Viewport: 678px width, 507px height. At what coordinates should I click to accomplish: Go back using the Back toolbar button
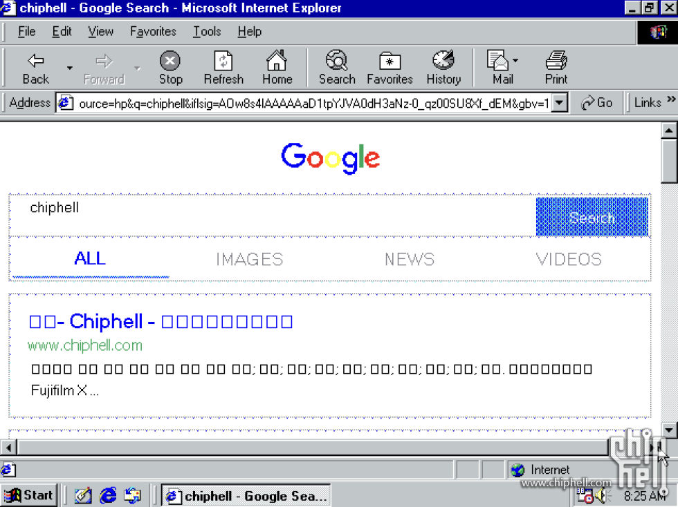pos(35,68)
